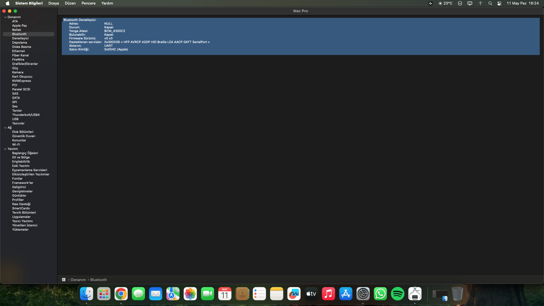Collapse the Donanım section
544x306 pixels.
[x=5, y=17]
